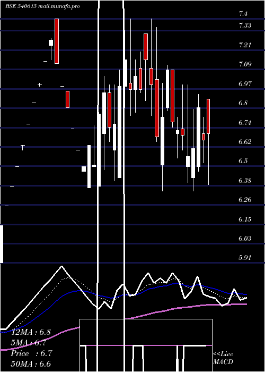Click the 6.38 price axis label
This screenshot has width=265, height=372.
[x=245, y=181]
